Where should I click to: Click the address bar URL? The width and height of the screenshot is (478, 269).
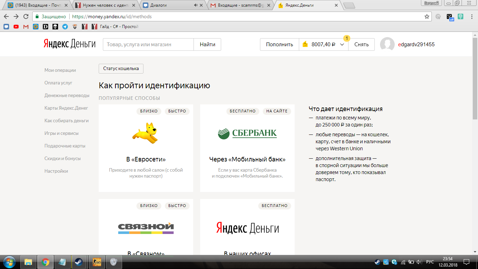point(111,16)
